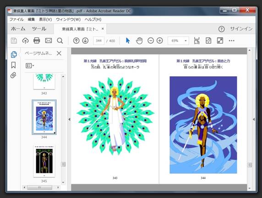Open the ウィンドウ(W) menu
Screen dimensions: 262x198
[68, 20]
